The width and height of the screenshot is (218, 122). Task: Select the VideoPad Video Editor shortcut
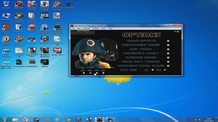tap(19, 17)
